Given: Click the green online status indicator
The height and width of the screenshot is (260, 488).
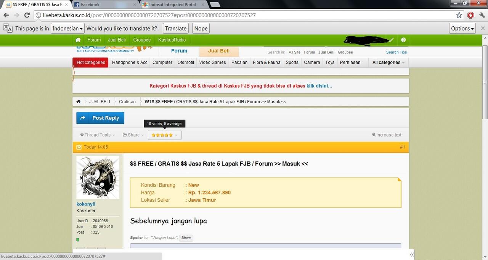Looking at the screenshot, I should (78, 239).
